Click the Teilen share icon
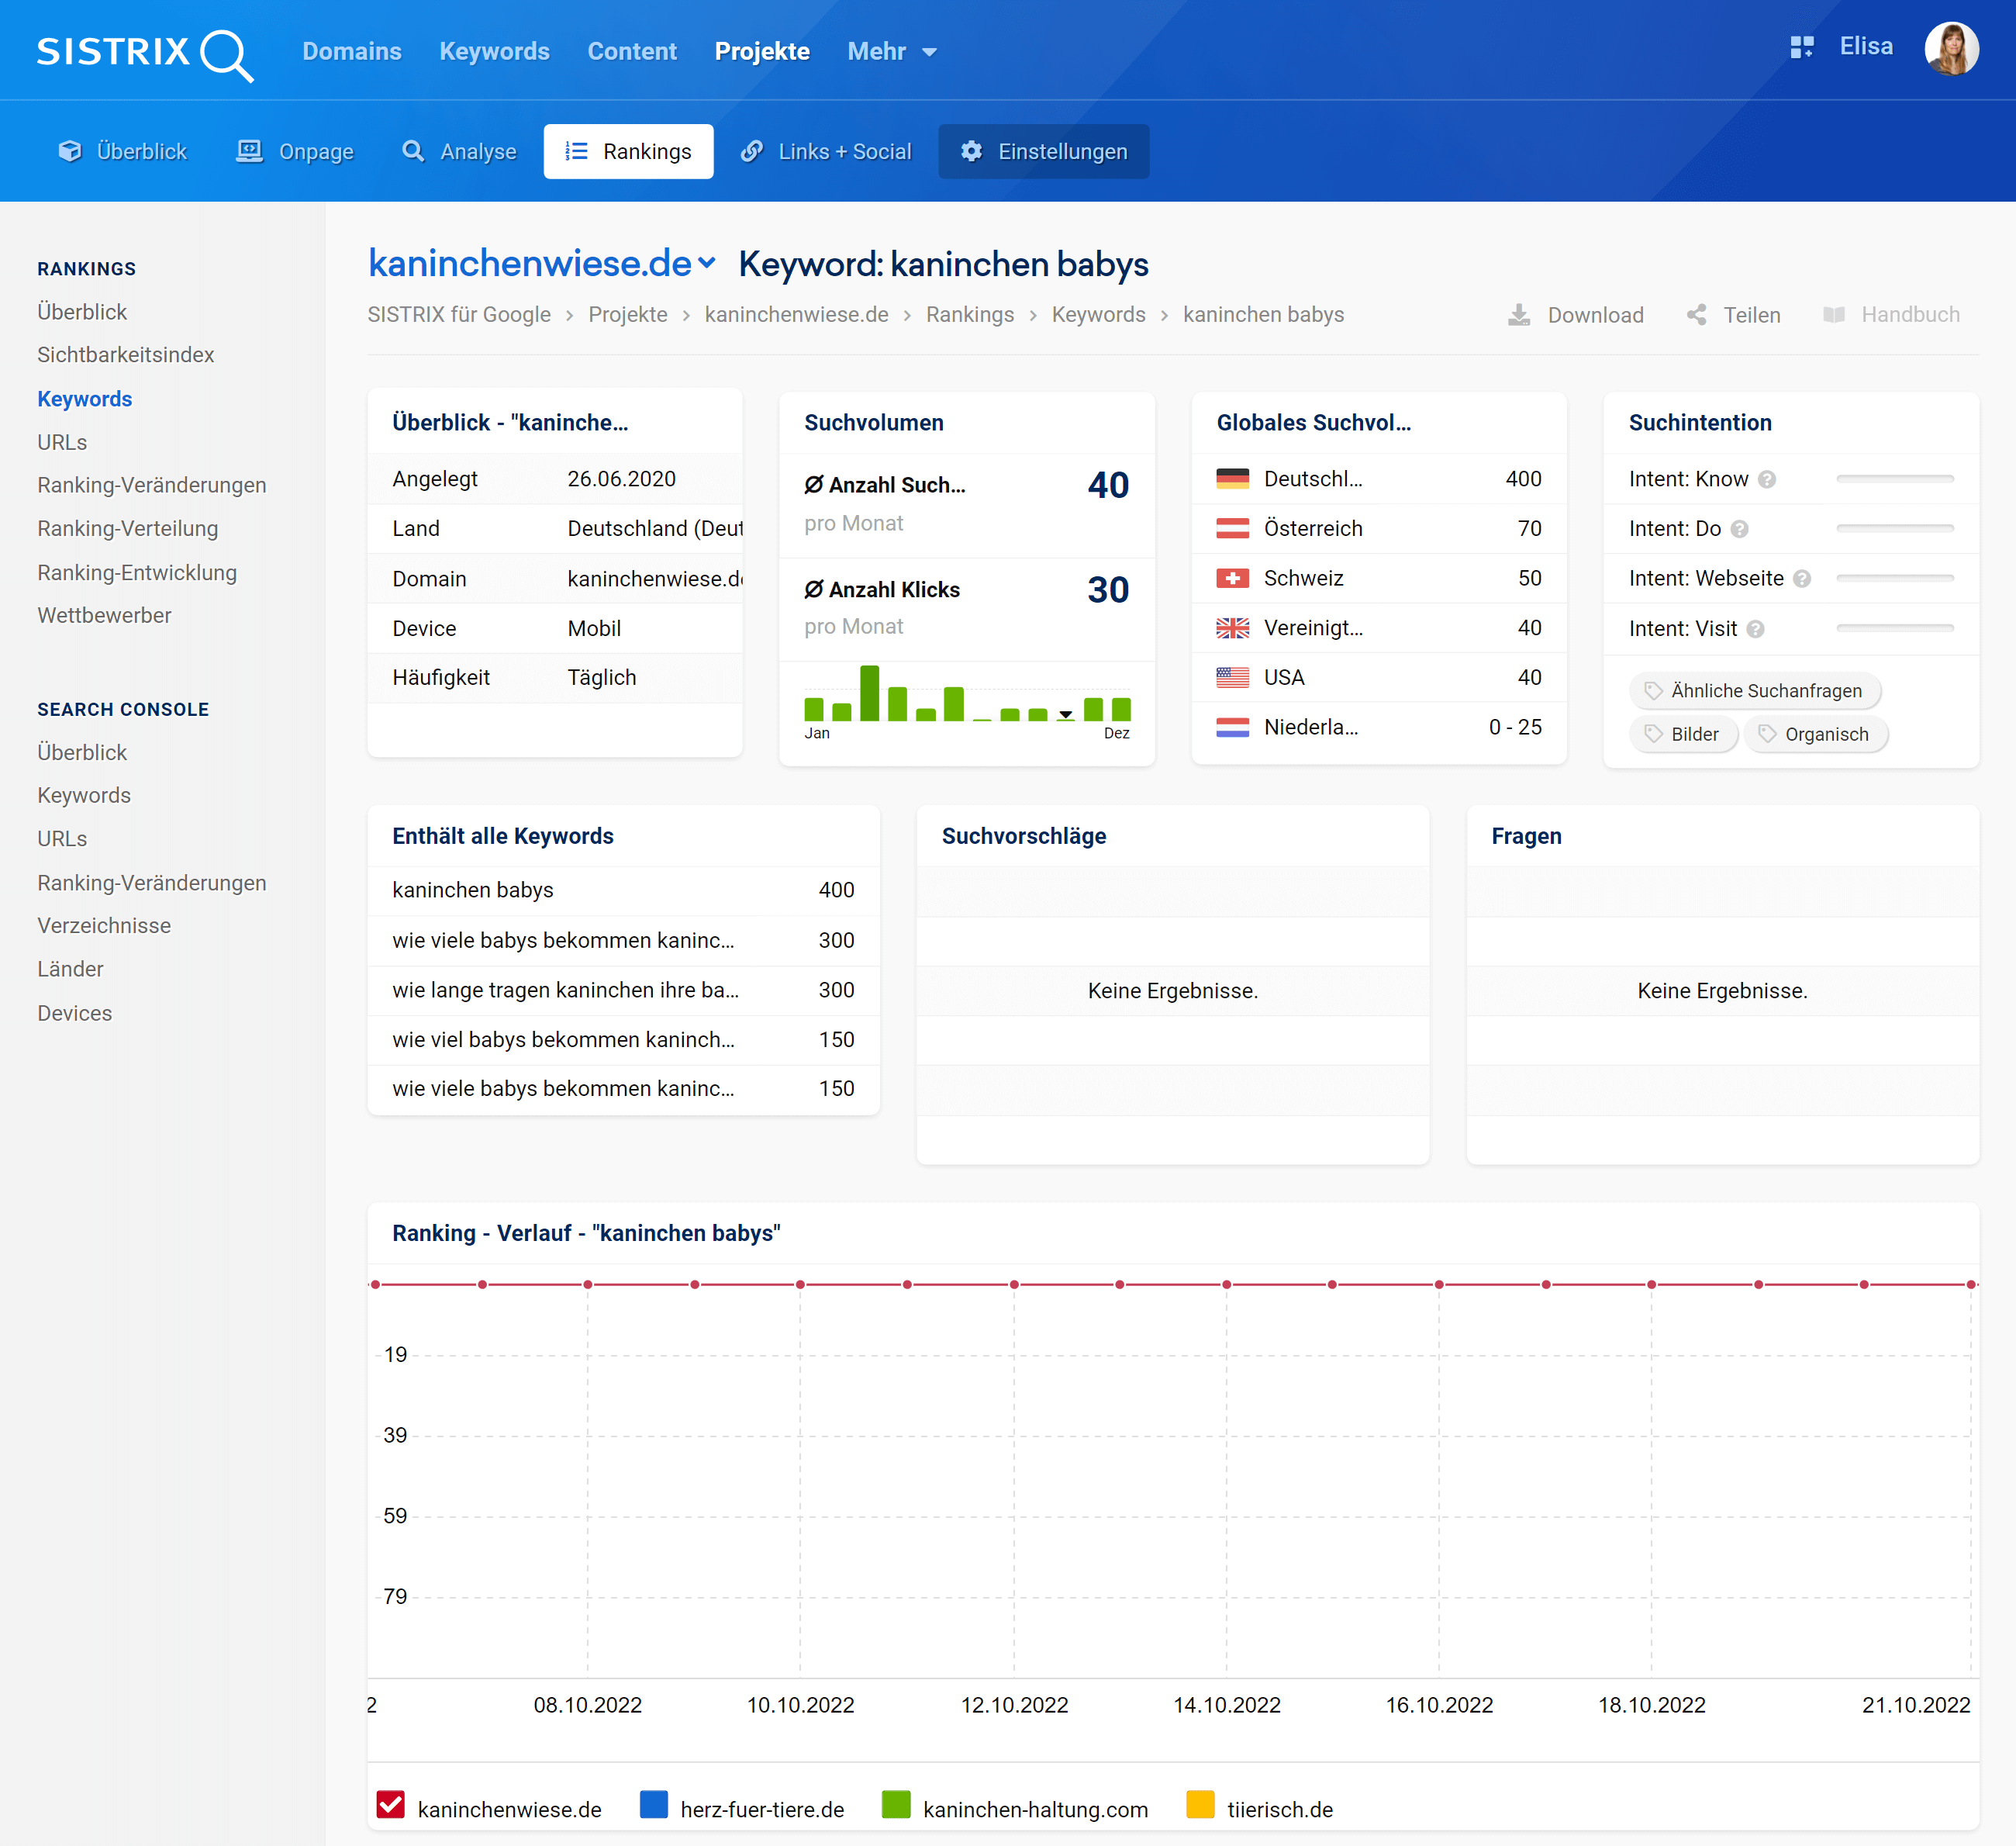 [x=1697, y=315]
